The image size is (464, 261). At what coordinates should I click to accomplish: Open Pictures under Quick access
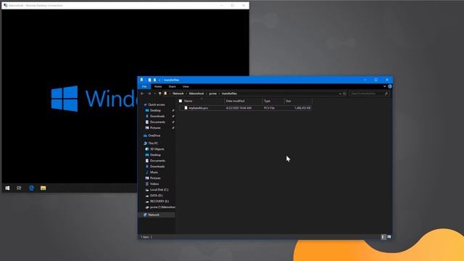(x=155, y=128)
